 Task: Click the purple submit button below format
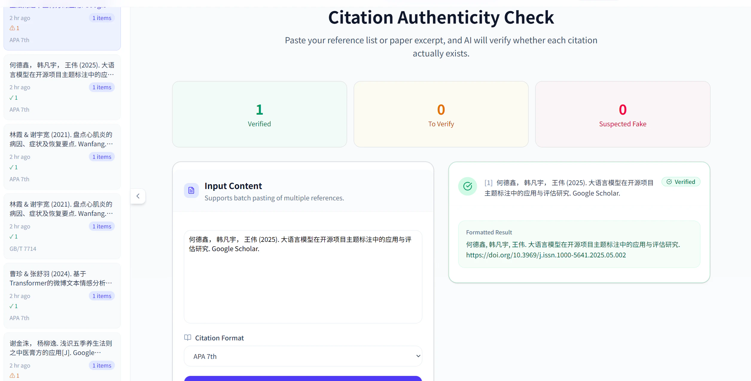pos(303,378)
